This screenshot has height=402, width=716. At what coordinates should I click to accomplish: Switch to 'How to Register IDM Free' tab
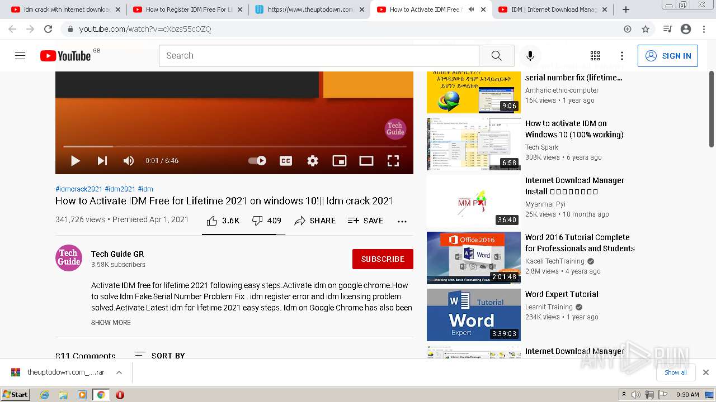(187, 9)
